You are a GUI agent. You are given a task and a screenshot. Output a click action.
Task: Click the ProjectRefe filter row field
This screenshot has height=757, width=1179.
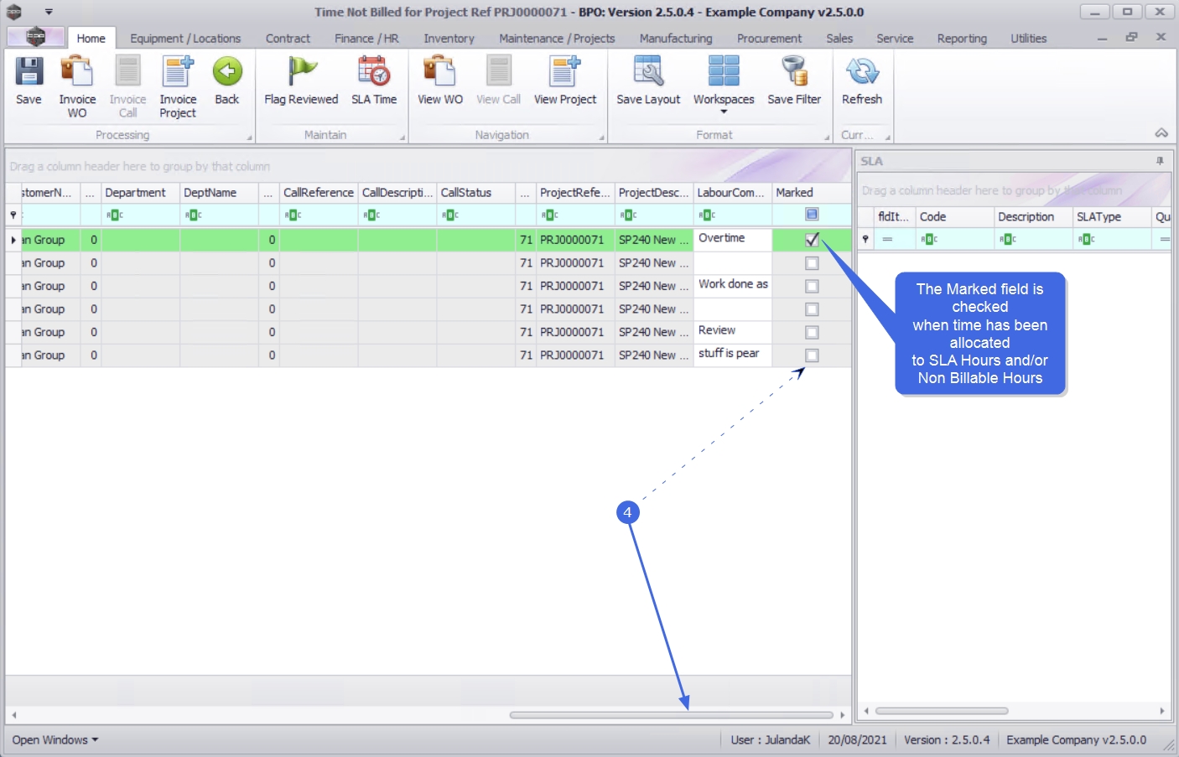pyautogui.click(x=575, y=215)
